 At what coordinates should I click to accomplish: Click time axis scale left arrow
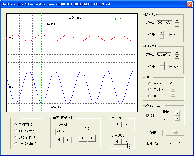[x=59, y=140]
